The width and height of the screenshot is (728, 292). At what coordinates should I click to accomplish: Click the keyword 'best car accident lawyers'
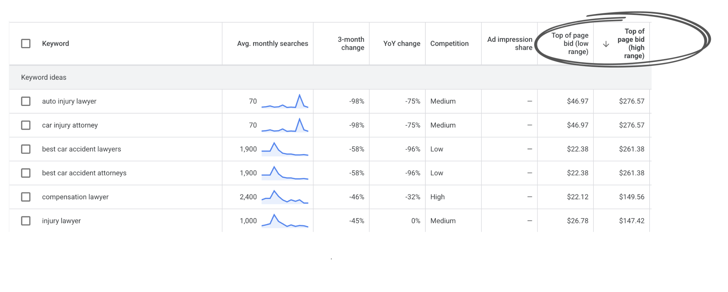[x=82, y=149]
